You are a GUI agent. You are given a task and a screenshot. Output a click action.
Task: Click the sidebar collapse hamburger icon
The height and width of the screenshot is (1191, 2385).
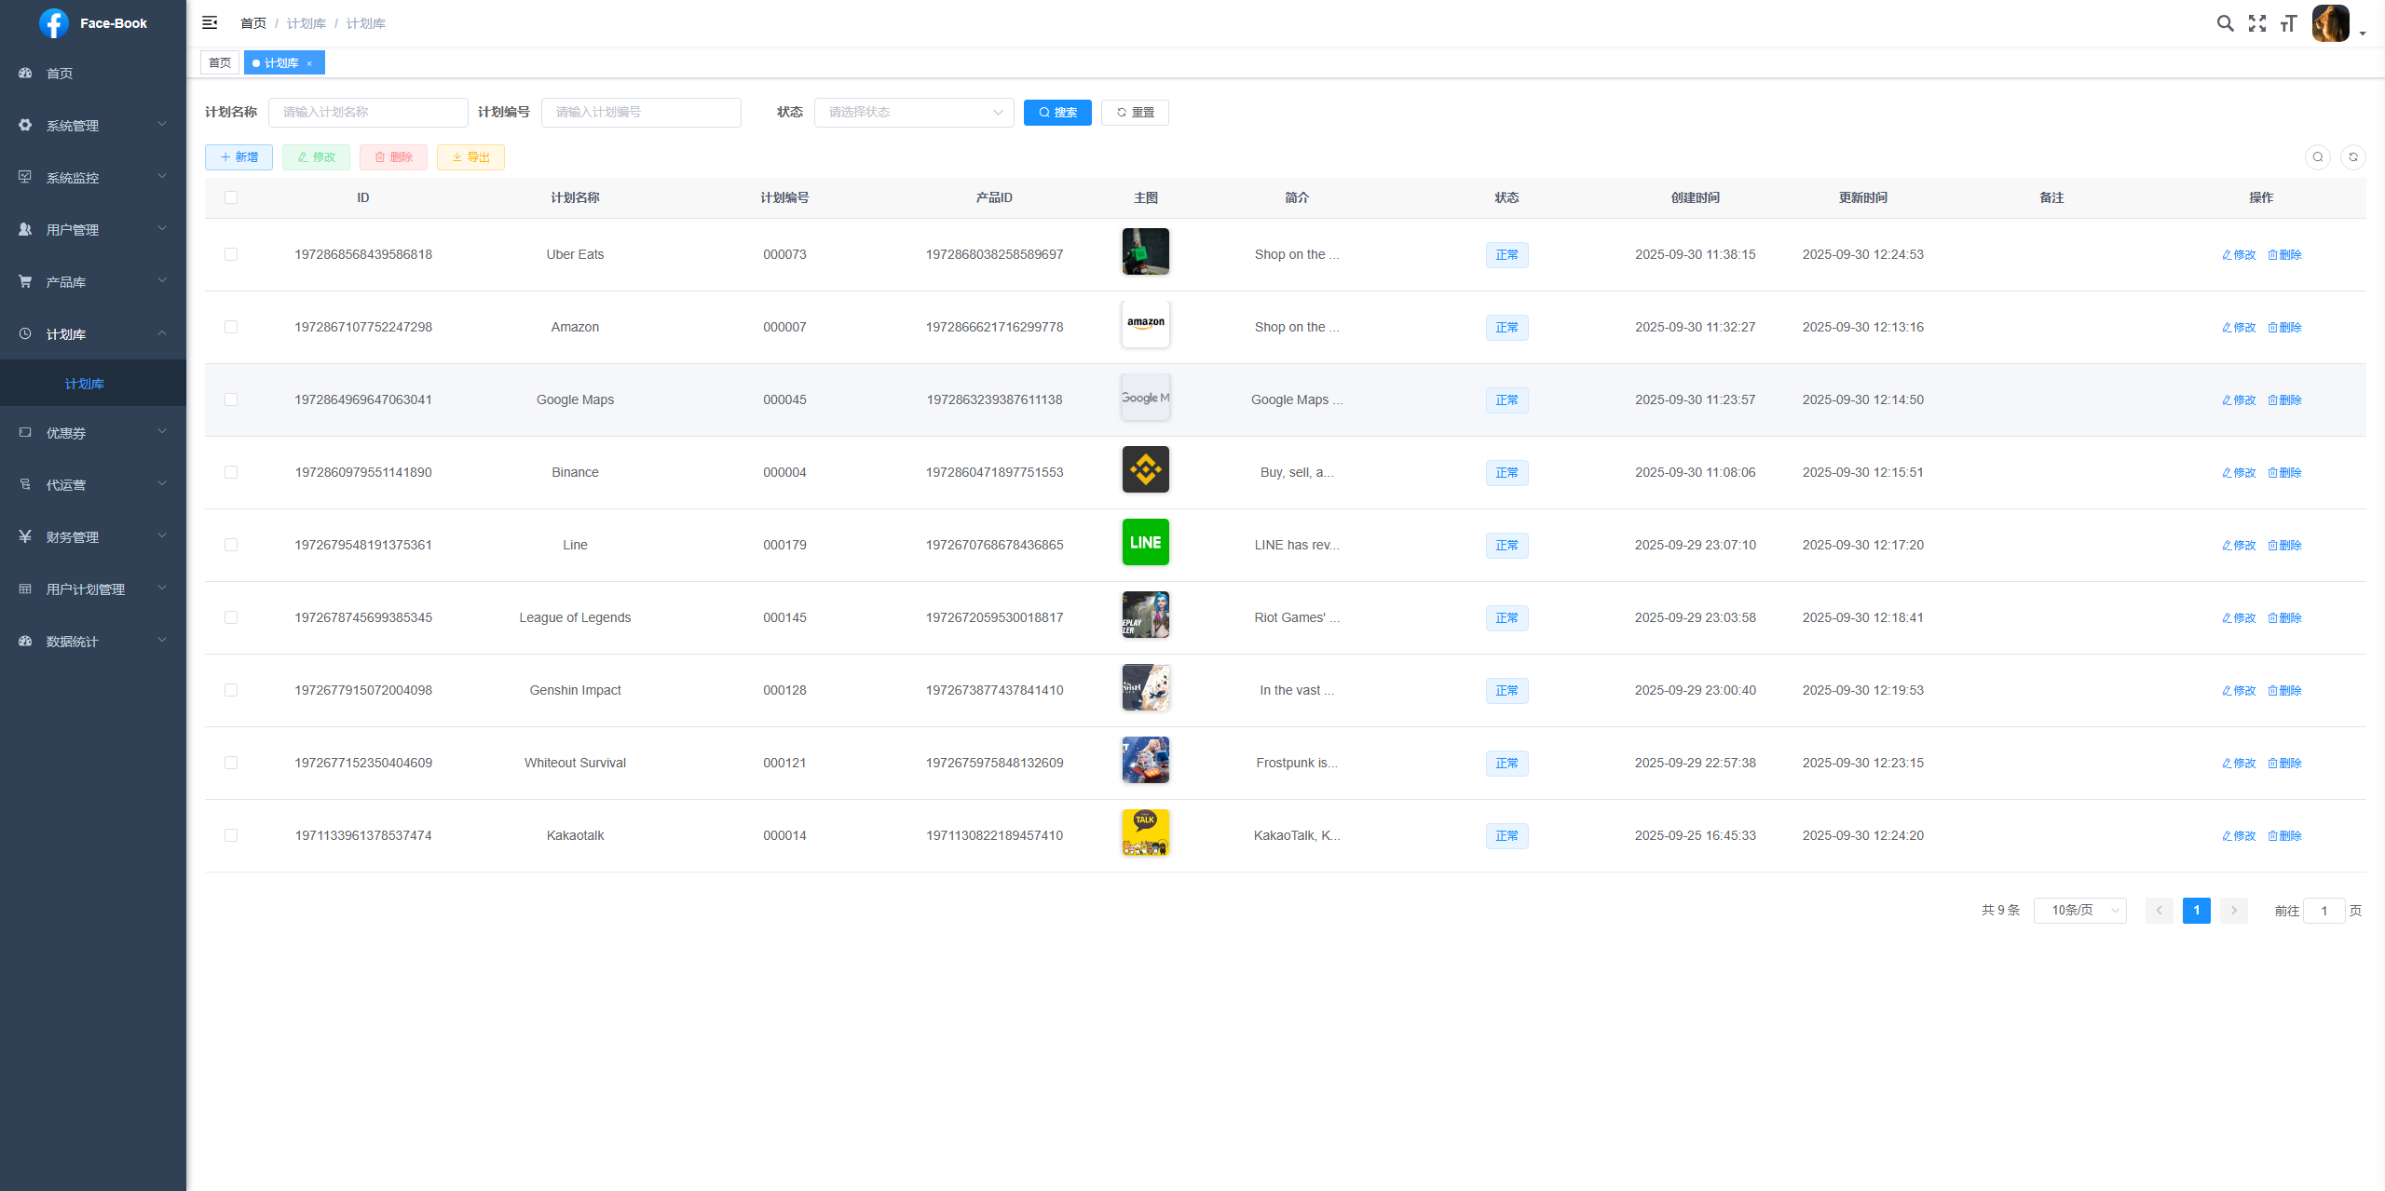[210, 22]
